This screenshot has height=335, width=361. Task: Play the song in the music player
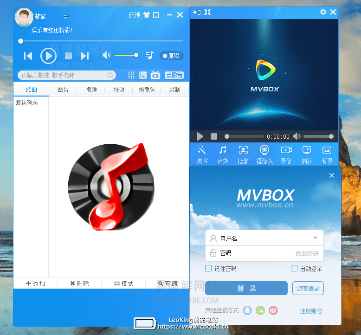[48, 56]
